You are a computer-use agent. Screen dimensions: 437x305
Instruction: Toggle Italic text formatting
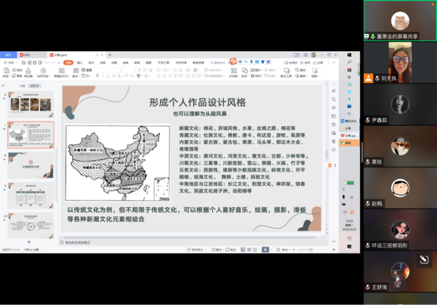(x=101, y=76)
